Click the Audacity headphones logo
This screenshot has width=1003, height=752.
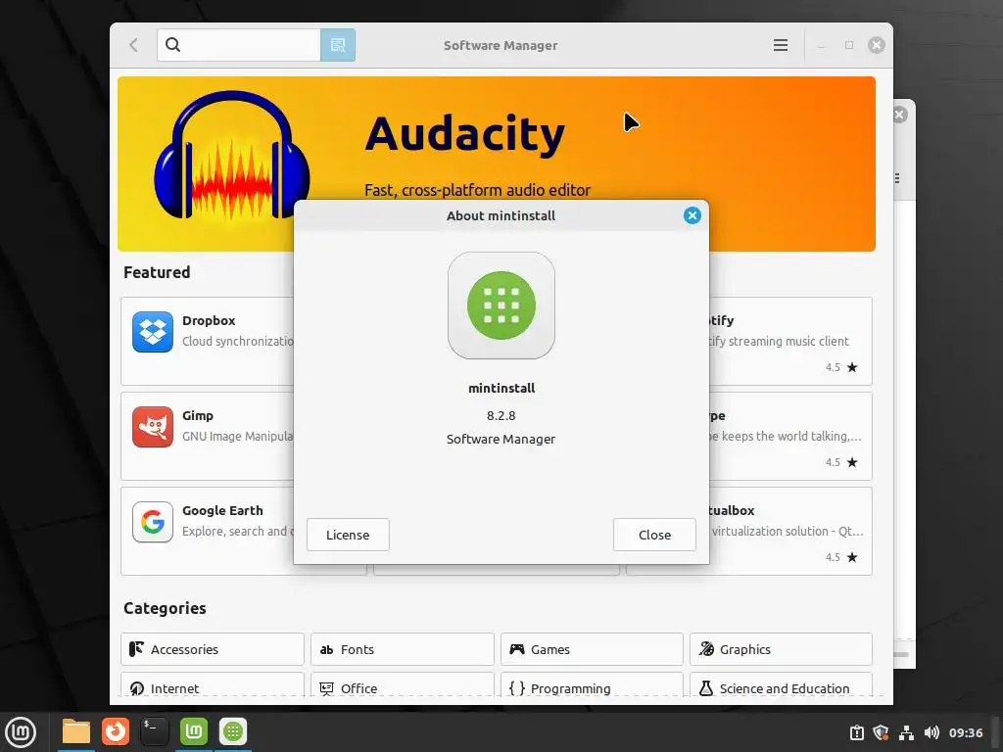[x=231, y=156]
